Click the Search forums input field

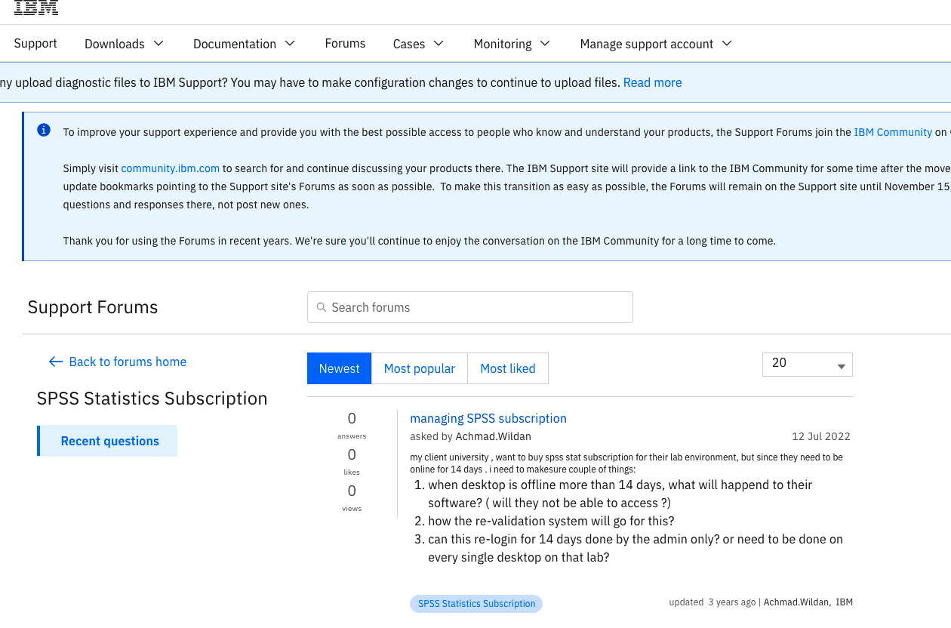pyautogui.click(x=470, y=307)
